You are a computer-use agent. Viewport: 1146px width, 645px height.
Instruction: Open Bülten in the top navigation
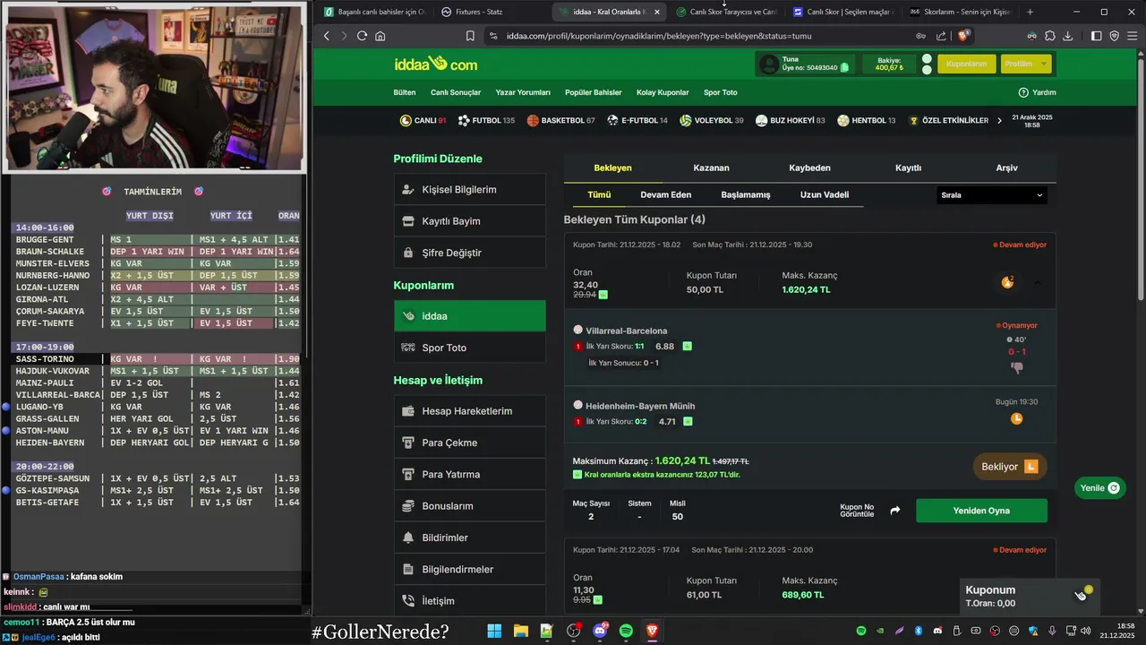[405, 92]
